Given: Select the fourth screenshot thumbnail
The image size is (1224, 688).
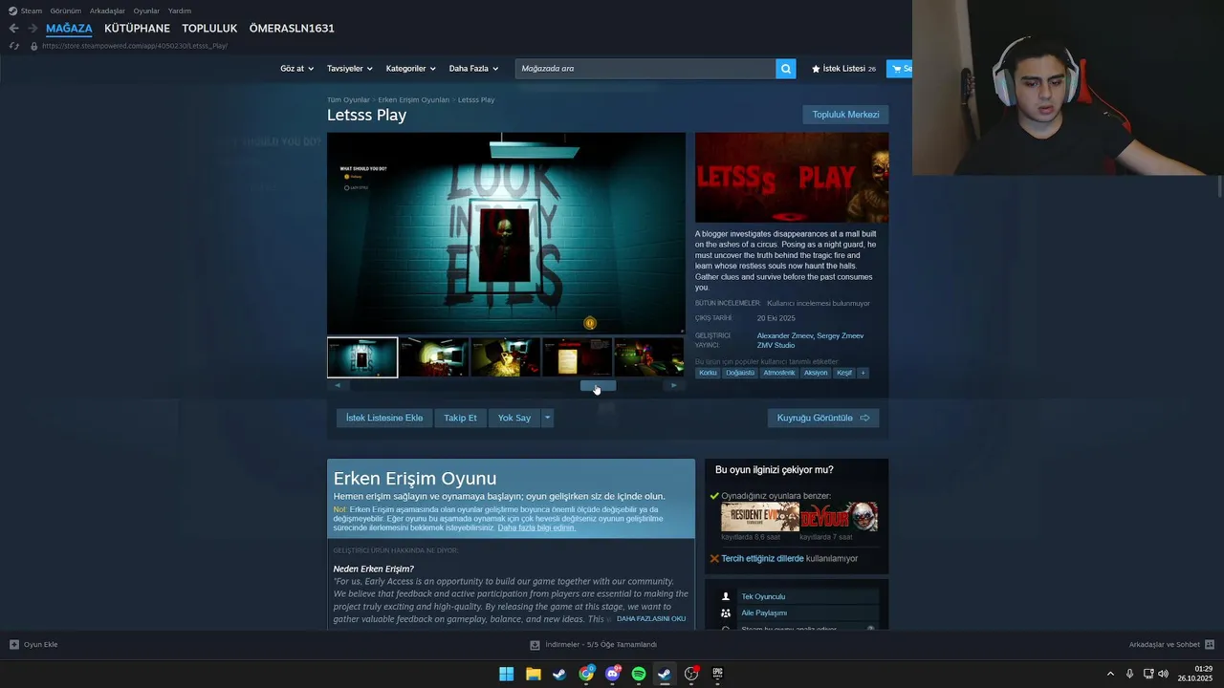Looking at the screenshot, I should click(x=578, y=357).
